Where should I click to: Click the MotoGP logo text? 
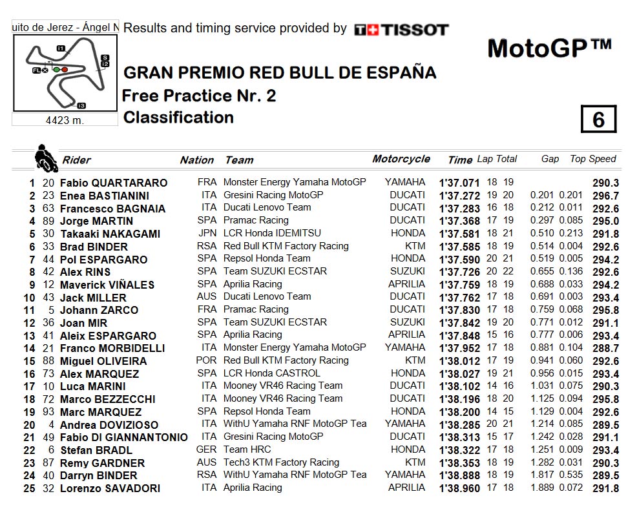click(549, 48)
